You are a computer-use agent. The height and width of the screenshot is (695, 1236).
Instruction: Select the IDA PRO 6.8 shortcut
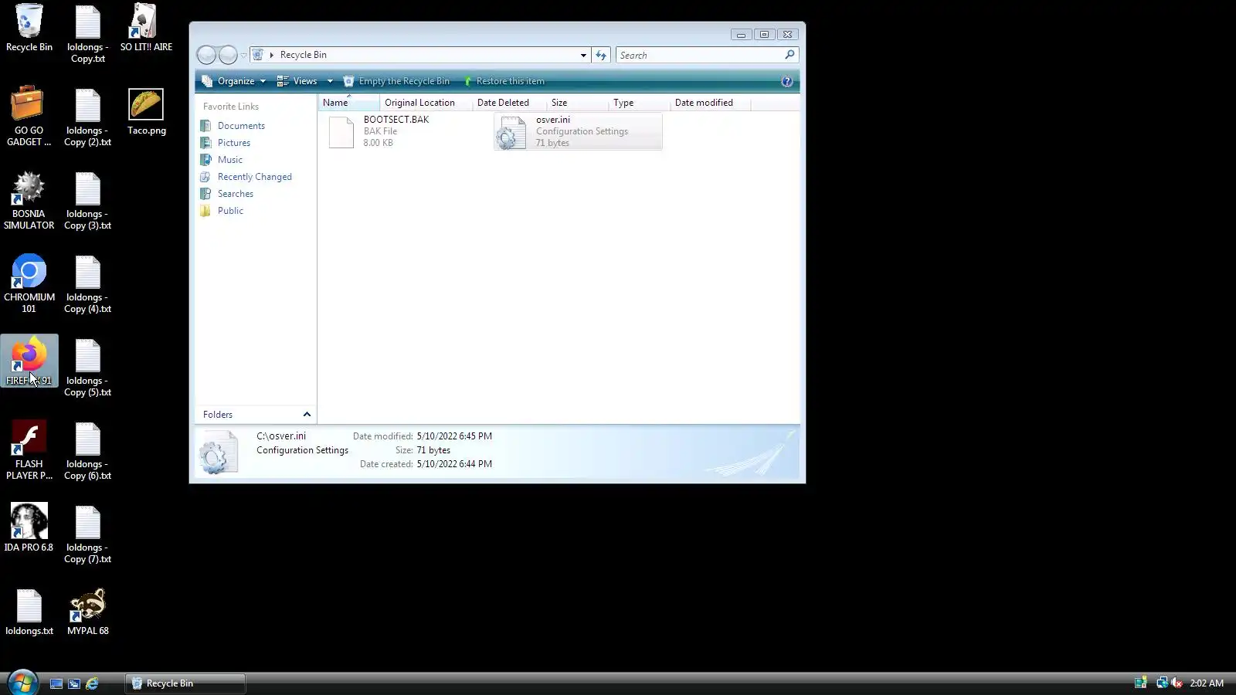[29, 527]
